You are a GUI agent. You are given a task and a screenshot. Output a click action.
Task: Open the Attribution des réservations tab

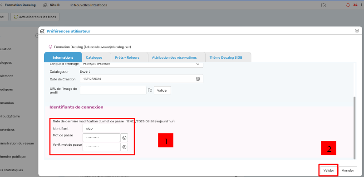(174, 57)
